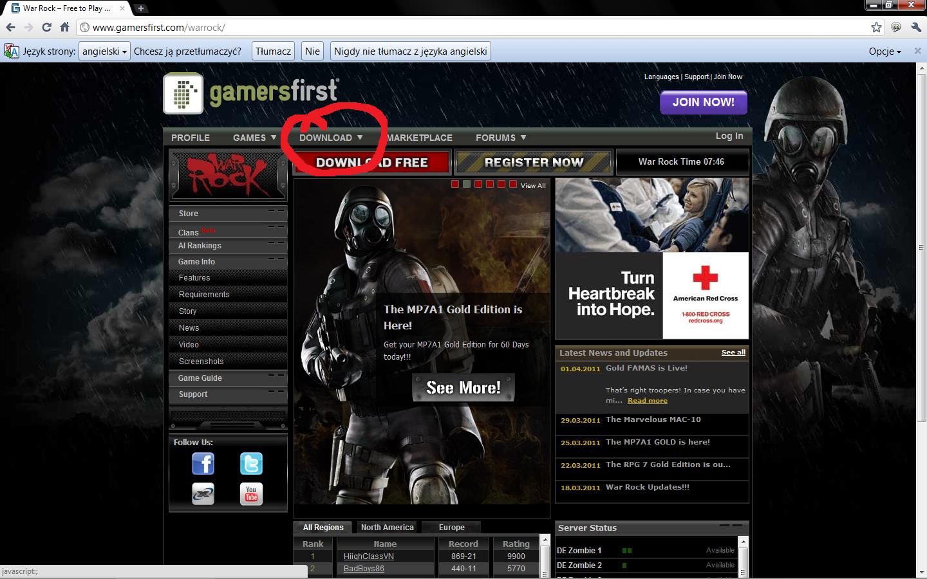Click the extension icon beside the star
The height and width of the screenshot is (579, 927).
896,27
